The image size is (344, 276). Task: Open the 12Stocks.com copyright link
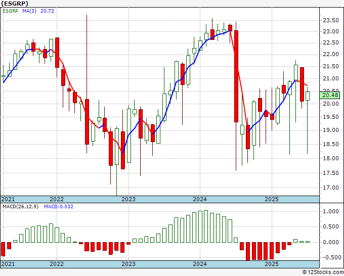pos(323,272)
